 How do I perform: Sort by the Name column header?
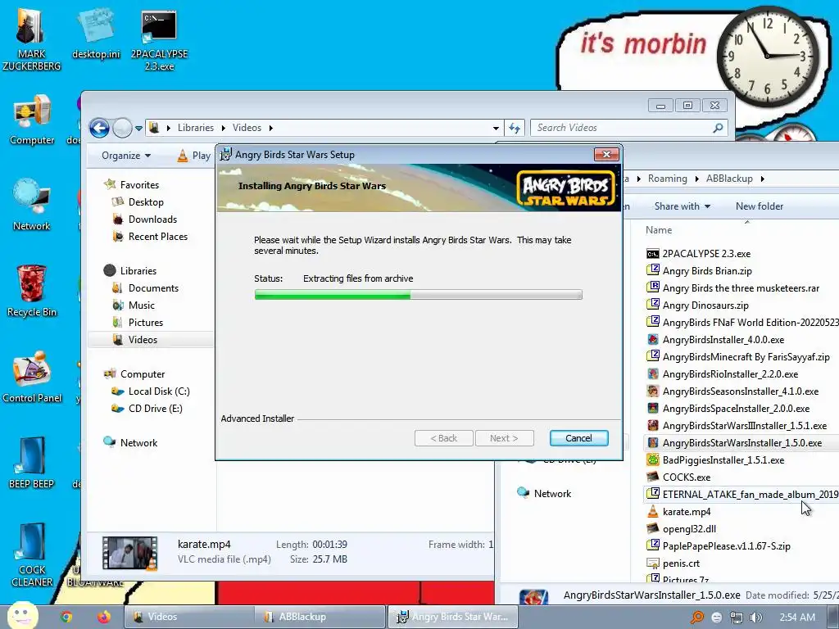pyautogui.click(x=658, y=230)
